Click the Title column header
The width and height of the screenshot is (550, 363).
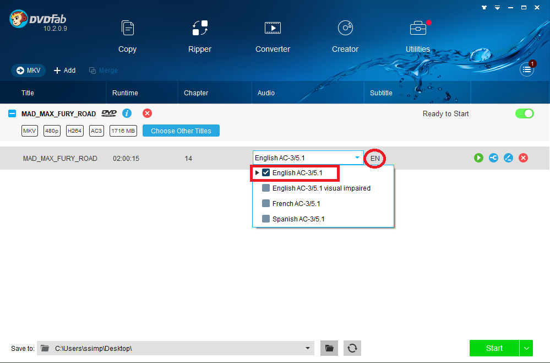[28, 93]
